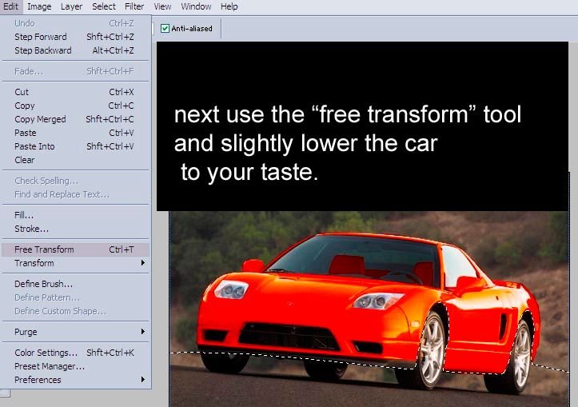
Task: Open the View menu
Action: click(x=162, y=6)
